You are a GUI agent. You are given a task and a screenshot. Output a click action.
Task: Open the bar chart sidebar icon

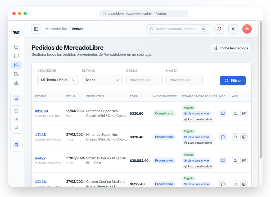point(16,119)
